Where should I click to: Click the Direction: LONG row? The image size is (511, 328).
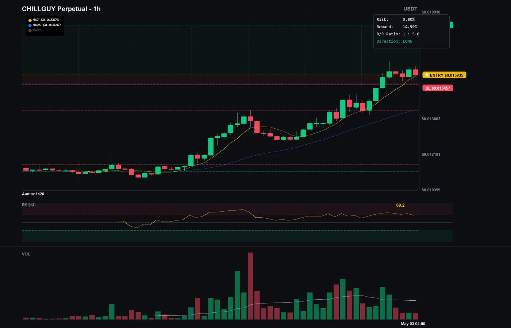pyautogui.click(x=395, y=41)
